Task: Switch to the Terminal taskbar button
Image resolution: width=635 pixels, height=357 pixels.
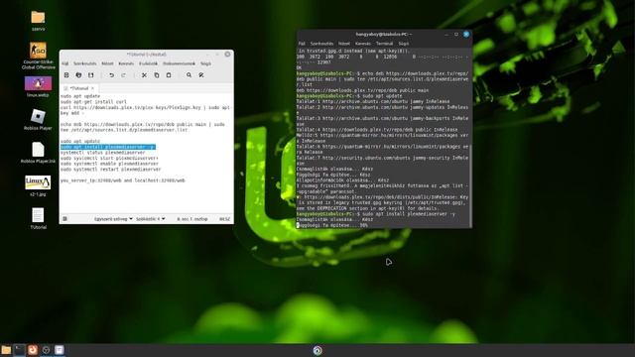Action: (19, 350)
